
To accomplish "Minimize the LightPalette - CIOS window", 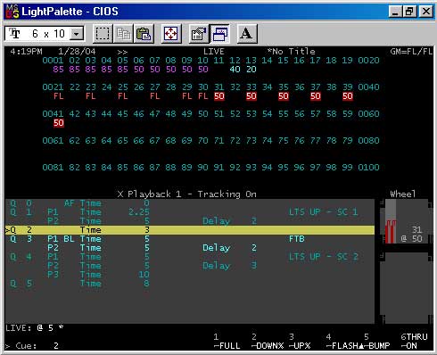I will point(395,12).
